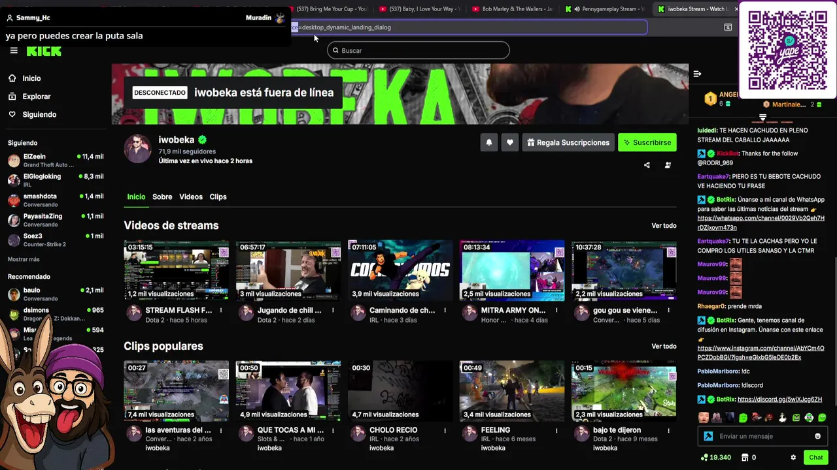The image size is (837, 470).
Task: Open the hamburger menu beside the Kick logo
Action: tap(14, 51)
